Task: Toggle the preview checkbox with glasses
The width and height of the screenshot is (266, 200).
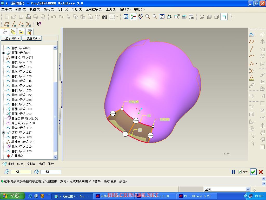Action: [240, 172]
